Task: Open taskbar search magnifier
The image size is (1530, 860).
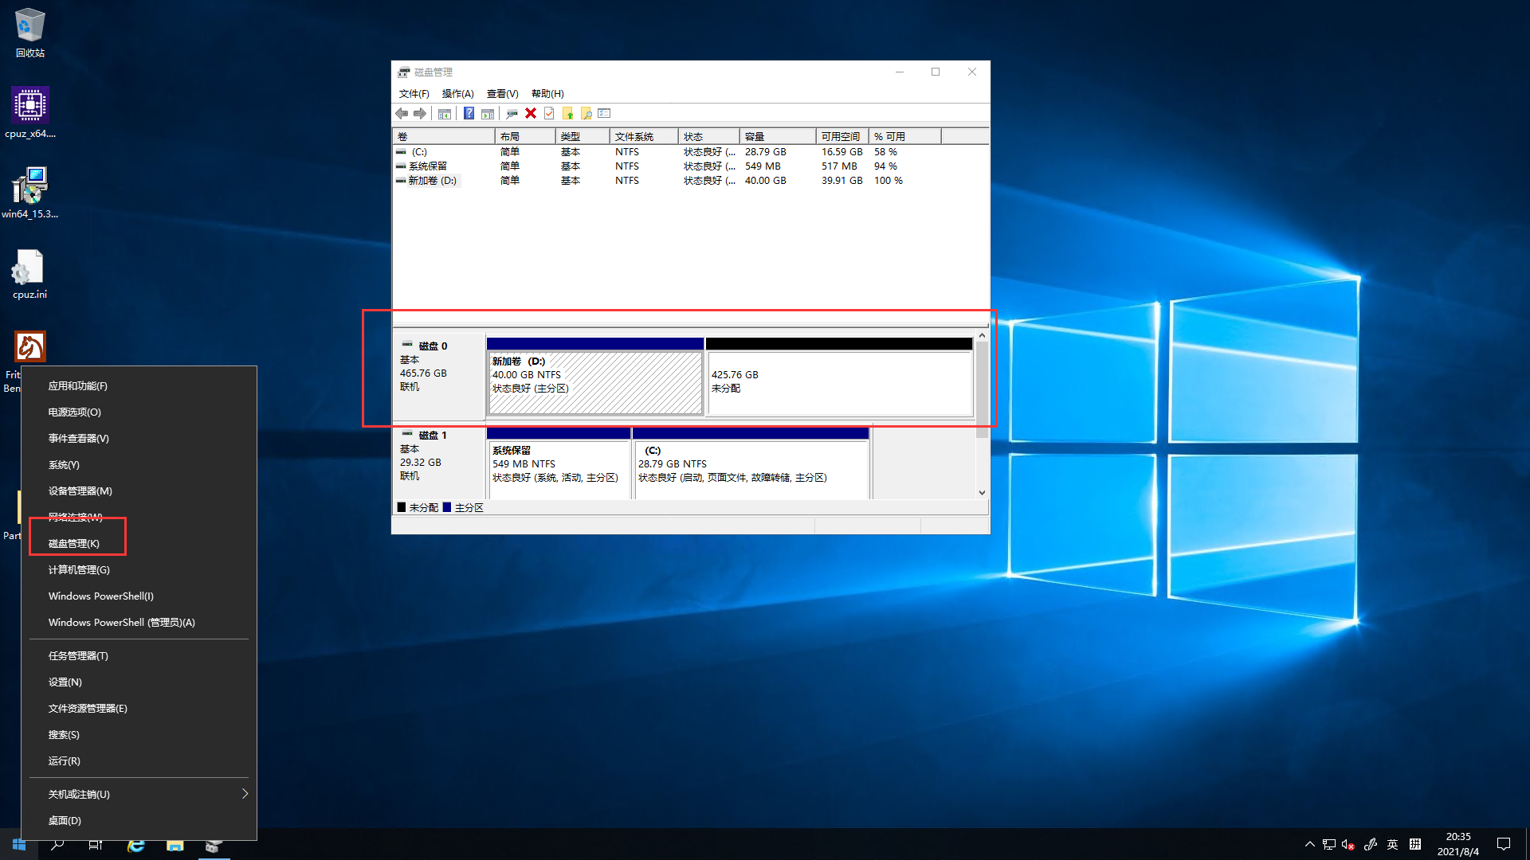Action: (57, 844)
